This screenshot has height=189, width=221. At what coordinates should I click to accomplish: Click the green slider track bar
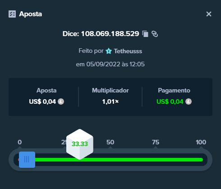pos(119,160)
